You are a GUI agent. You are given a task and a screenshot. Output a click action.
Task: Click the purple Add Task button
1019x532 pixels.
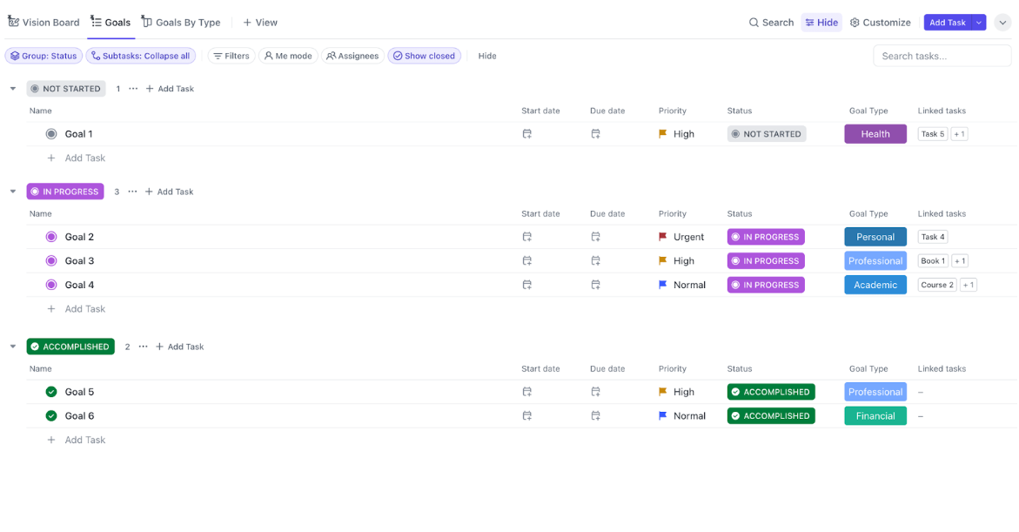point(947,23)
